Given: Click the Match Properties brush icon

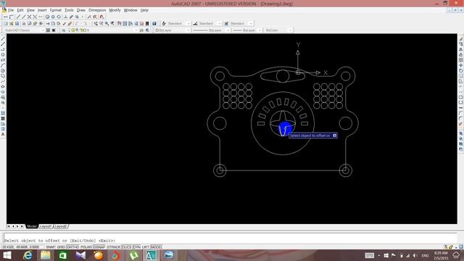Looking at the screenshot, I should pos(65,23).
